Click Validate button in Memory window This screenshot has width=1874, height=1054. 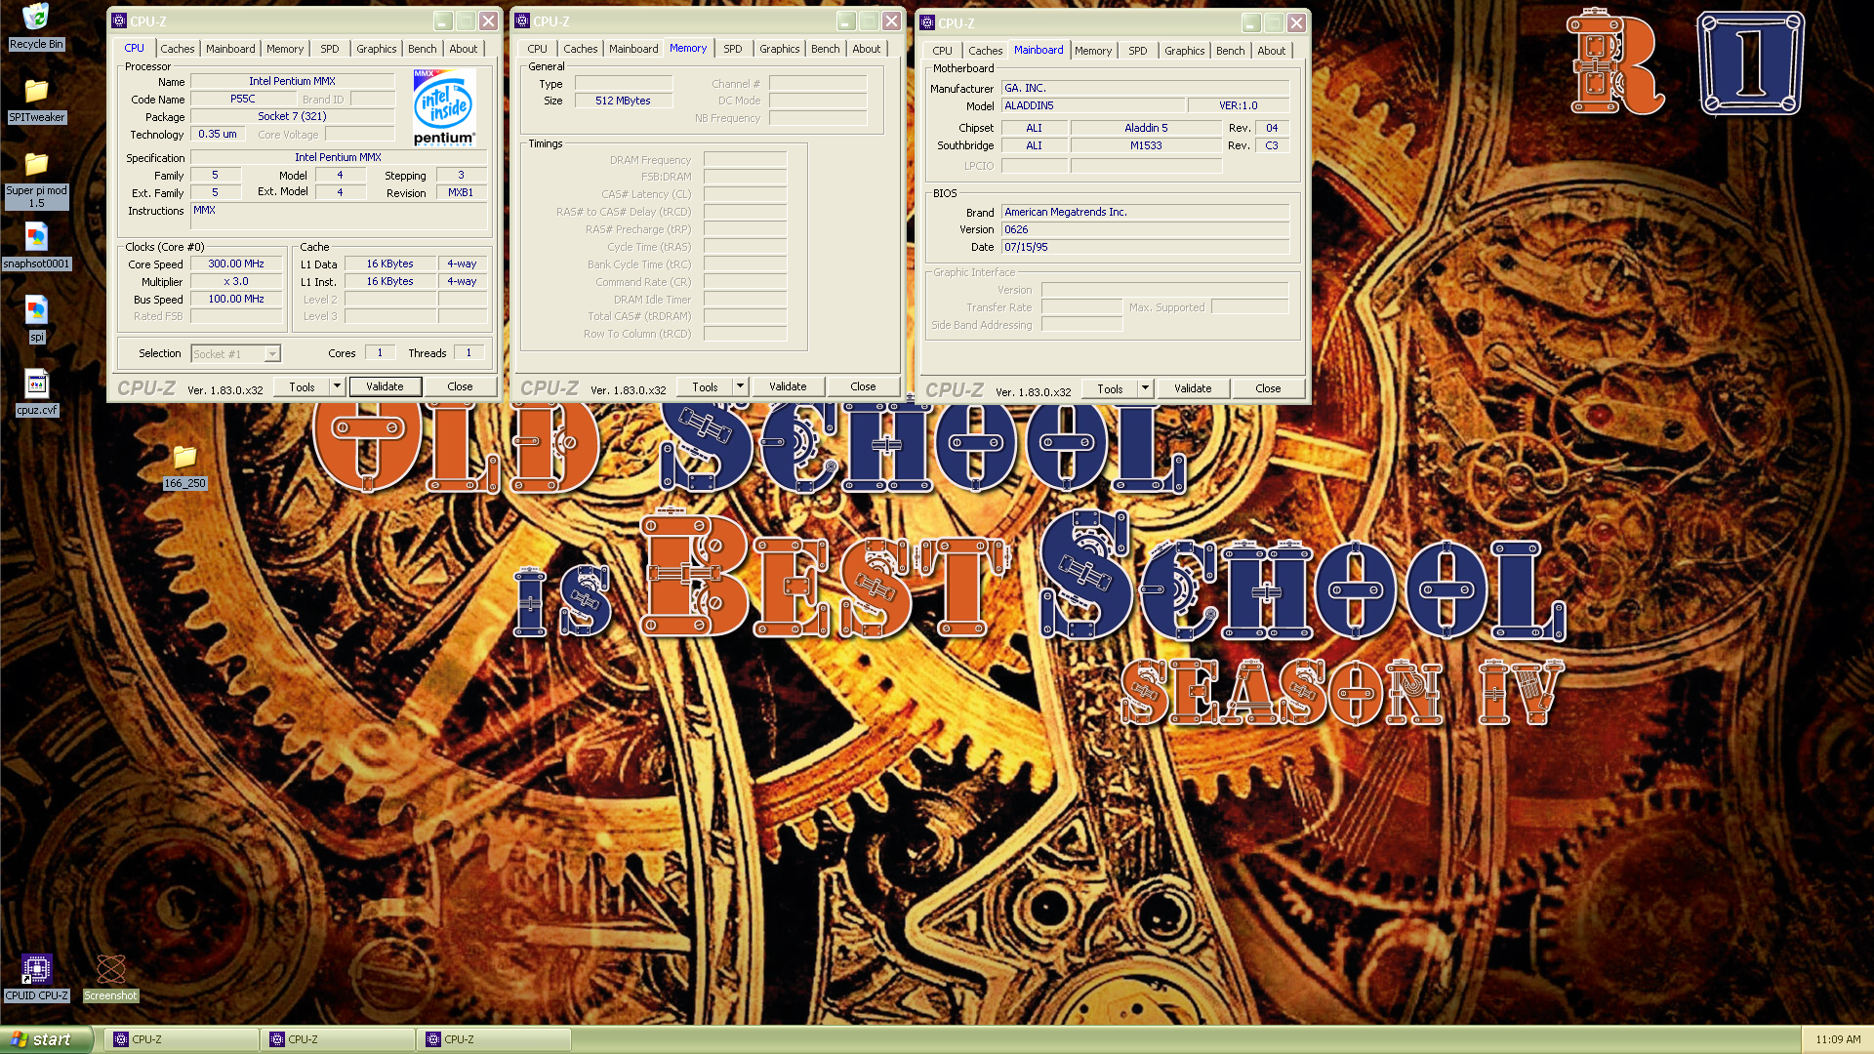pyautogui.click(x=788, y=386)
